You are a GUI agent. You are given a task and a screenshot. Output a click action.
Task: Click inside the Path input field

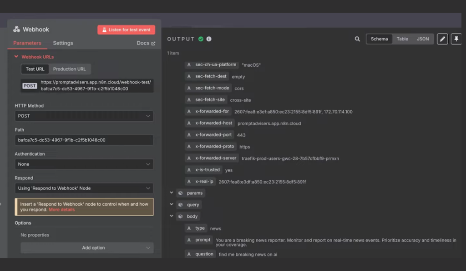pyautogui.click(x=84, y=139)
